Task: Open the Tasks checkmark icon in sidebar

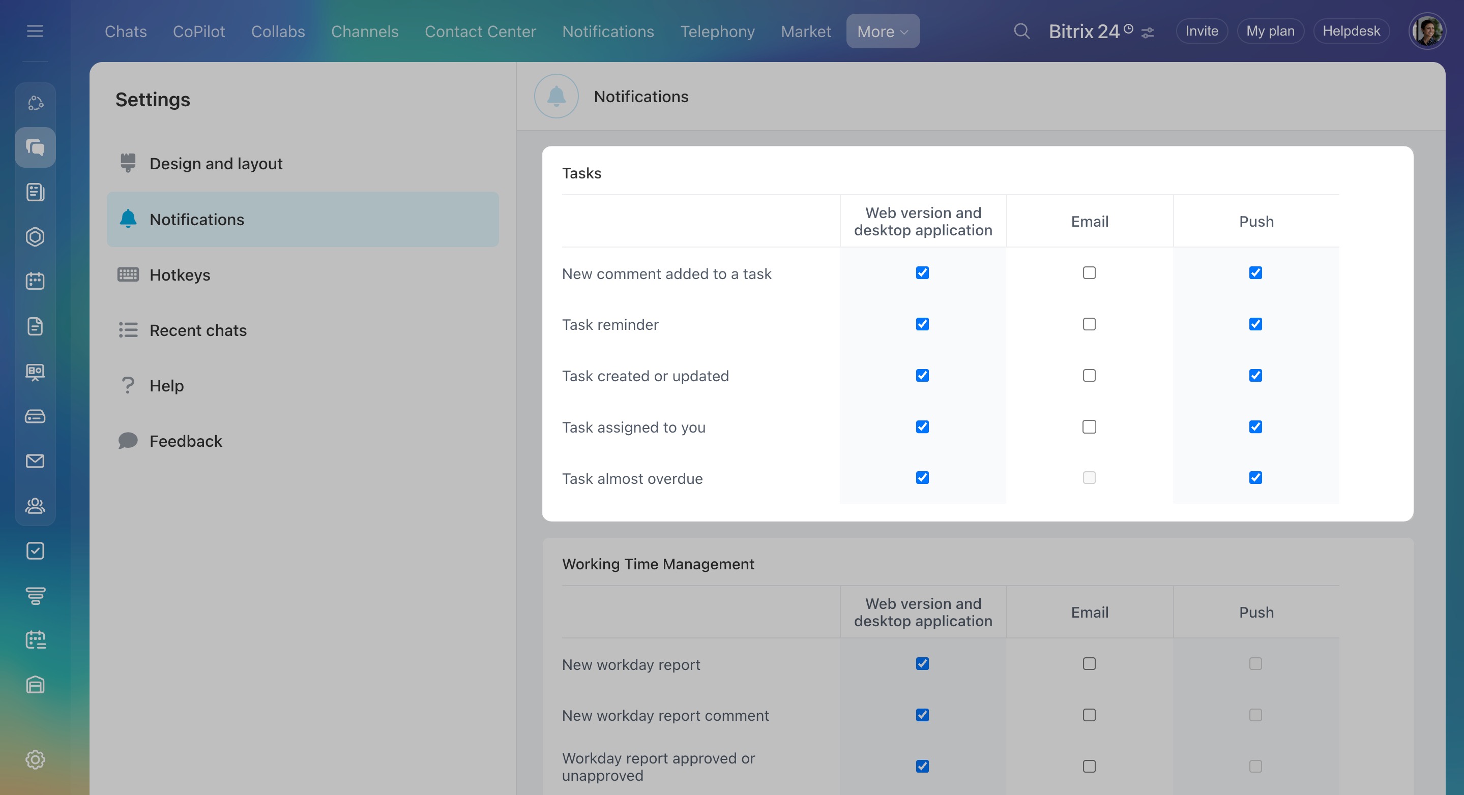Action: [x=35, y=551]
